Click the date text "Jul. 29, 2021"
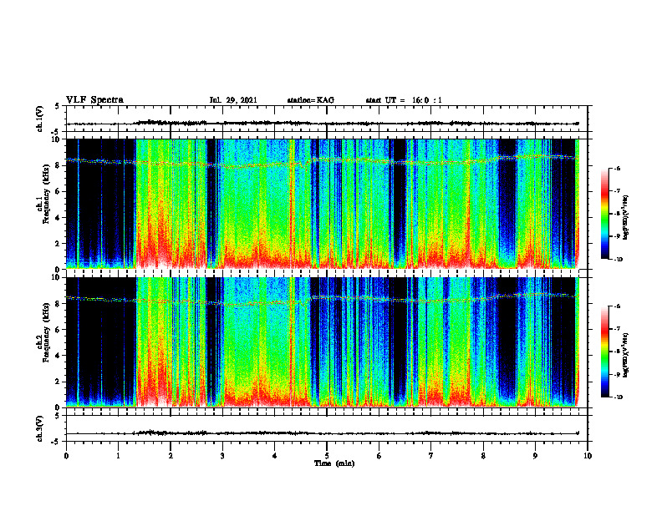 coord(233,100)
